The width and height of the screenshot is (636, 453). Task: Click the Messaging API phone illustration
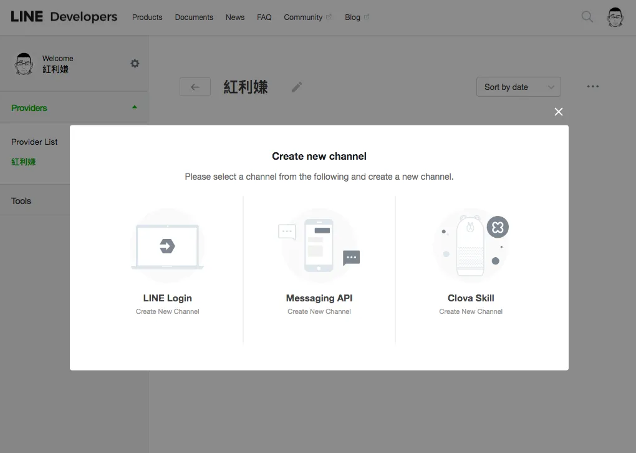tap(319, 246)
